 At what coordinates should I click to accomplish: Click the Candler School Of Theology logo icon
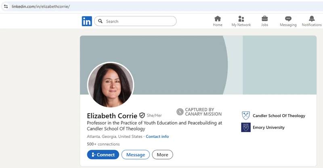pos(246,116)
